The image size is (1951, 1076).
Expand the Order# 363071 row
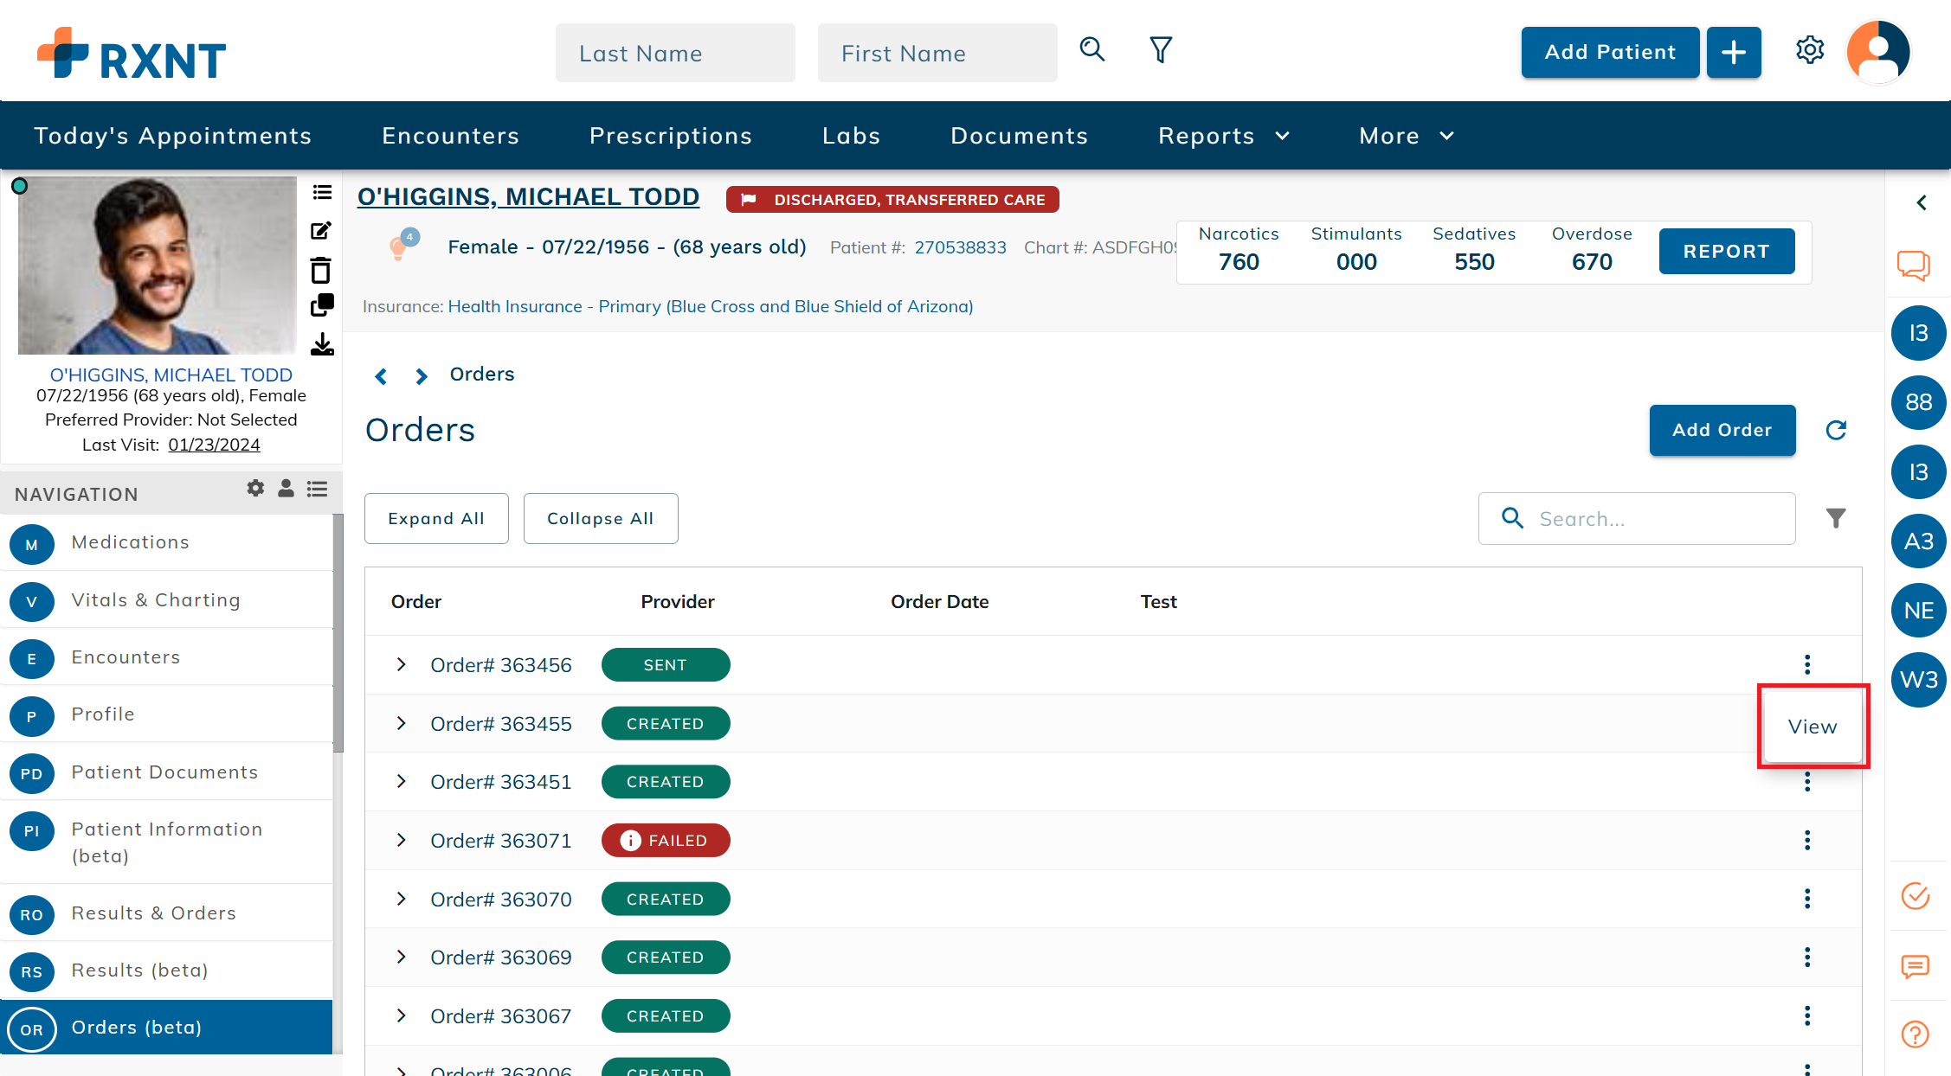point(401,840)
